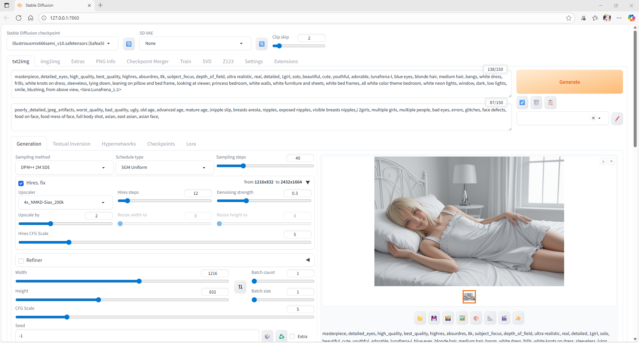Uncheck the Hires. fix checkbox
Viewport: 639px width, 343px height.
(x=21, y=183)
